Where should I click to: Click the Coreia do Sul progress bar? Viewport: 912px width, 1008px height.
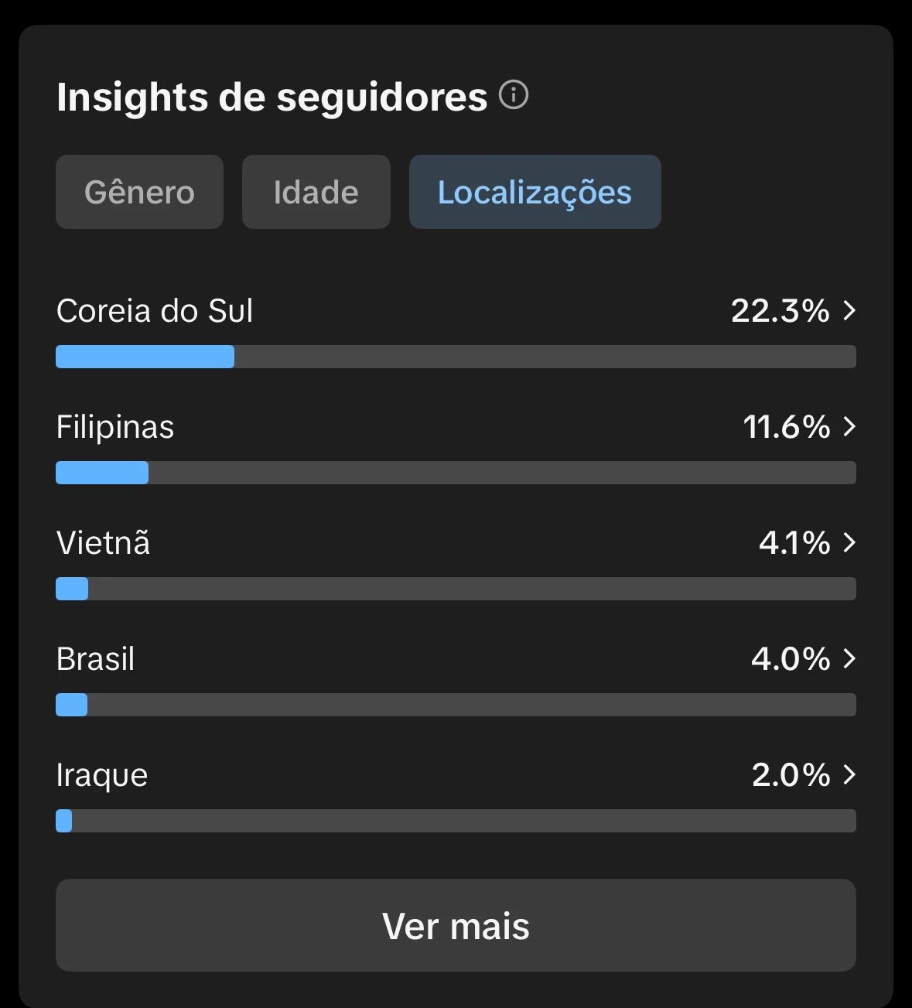click(456, 357)
